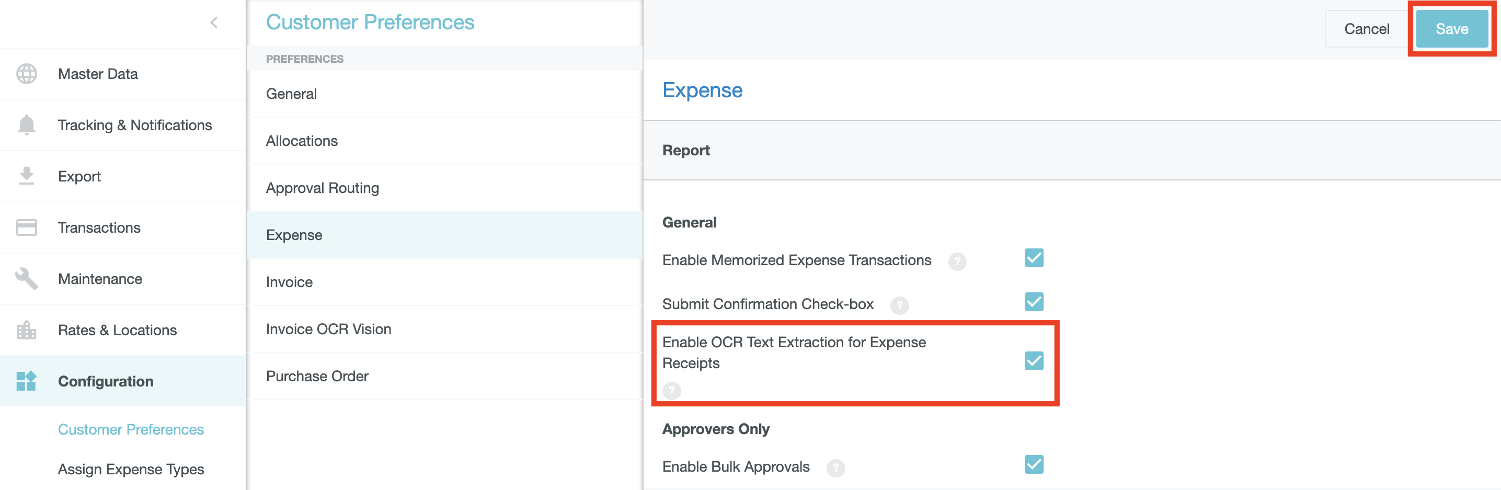Click the Master Data globe icon
Screen dimensions: 1501x490
[26, 74]
